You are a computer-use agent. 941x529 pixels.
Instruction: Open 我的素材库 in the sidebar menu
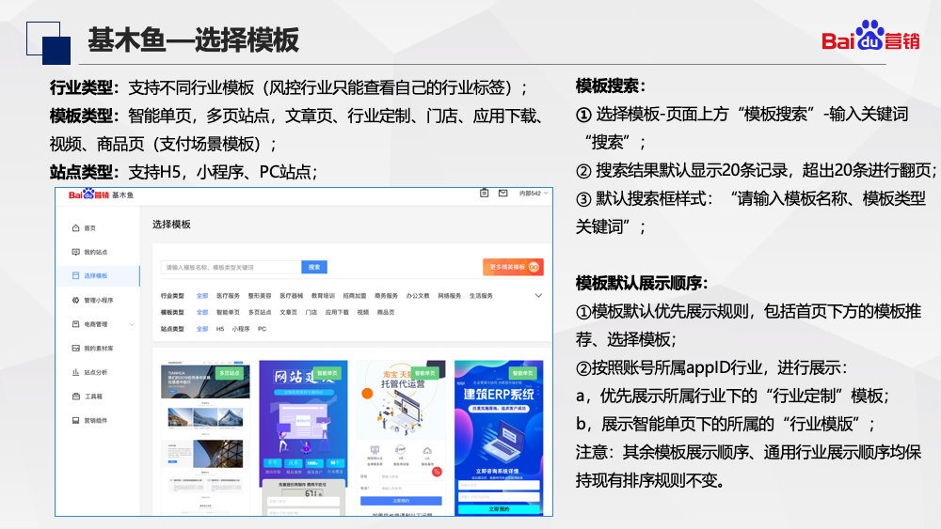point(99,348)
